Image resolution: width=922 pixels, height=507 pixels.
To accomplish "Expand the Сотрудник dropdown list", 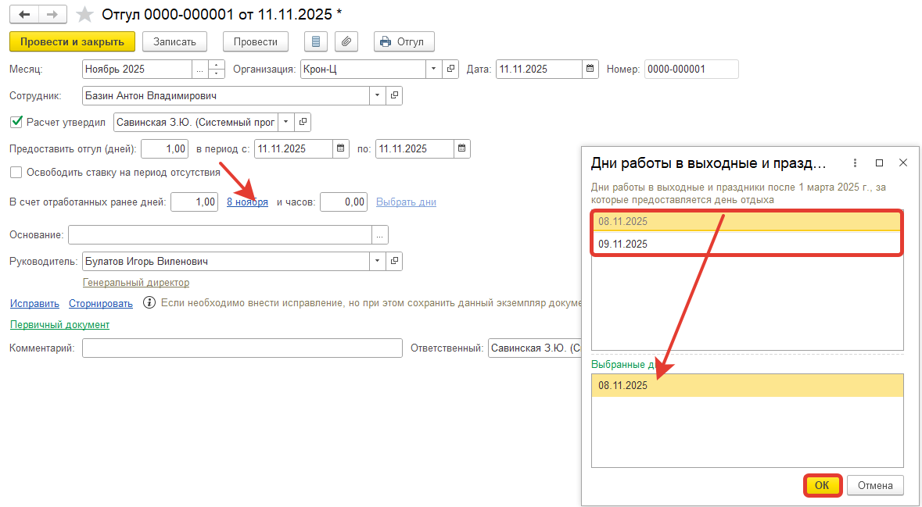I will point(378,95).
